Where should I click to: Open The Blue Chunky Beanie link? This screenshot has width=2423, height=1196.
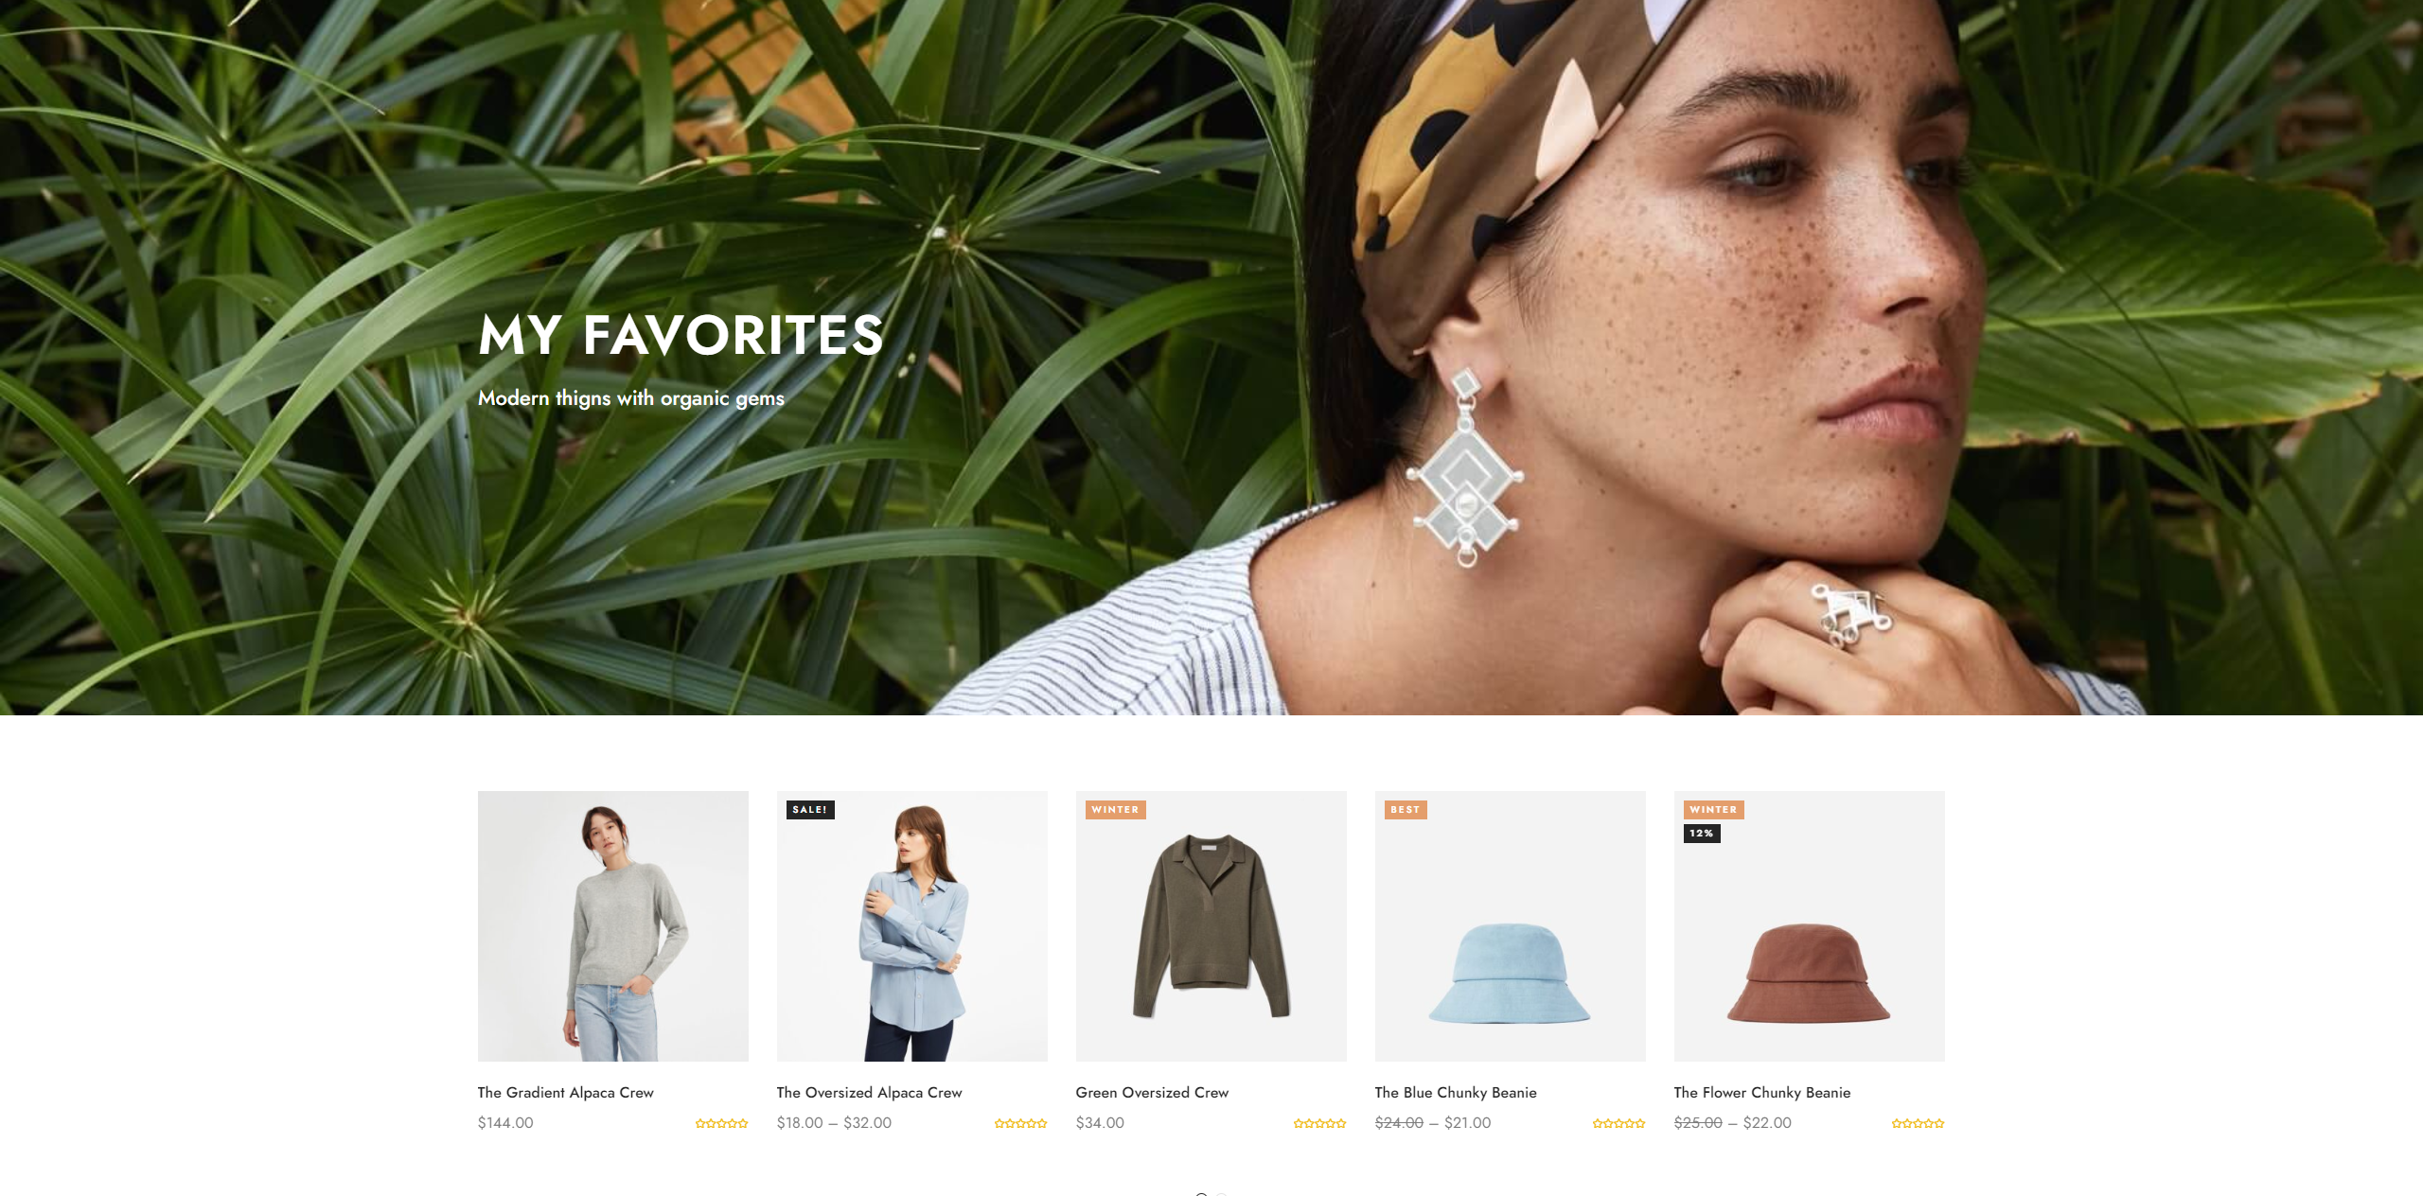pos(1456,1092)
